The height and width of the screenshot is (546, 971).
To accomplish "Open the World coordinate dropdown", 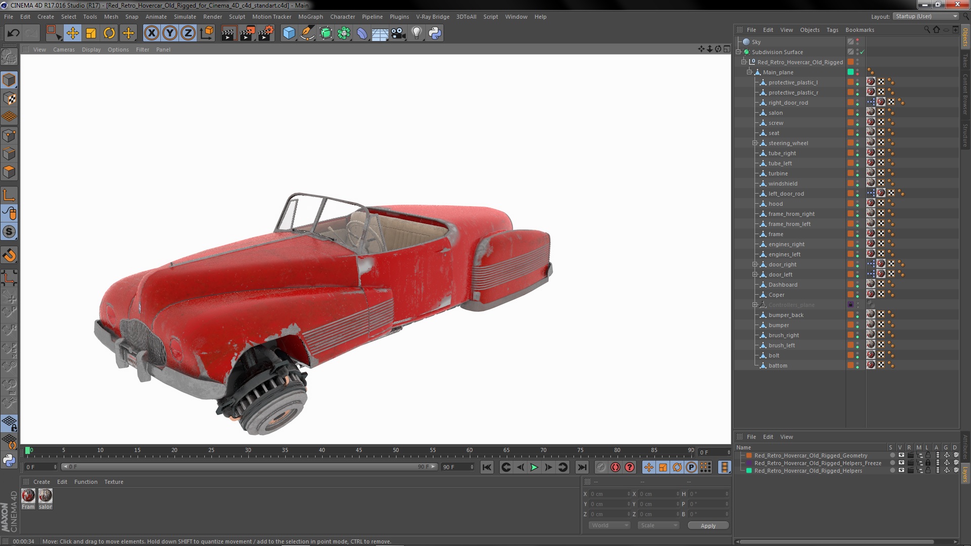I will point(610,525).
